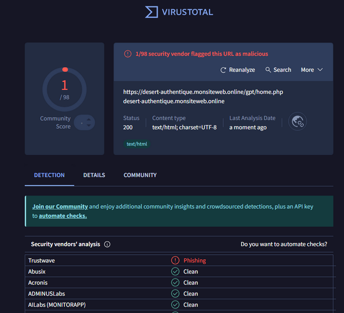Follow the Join our Community link

(x=60, y=206)
